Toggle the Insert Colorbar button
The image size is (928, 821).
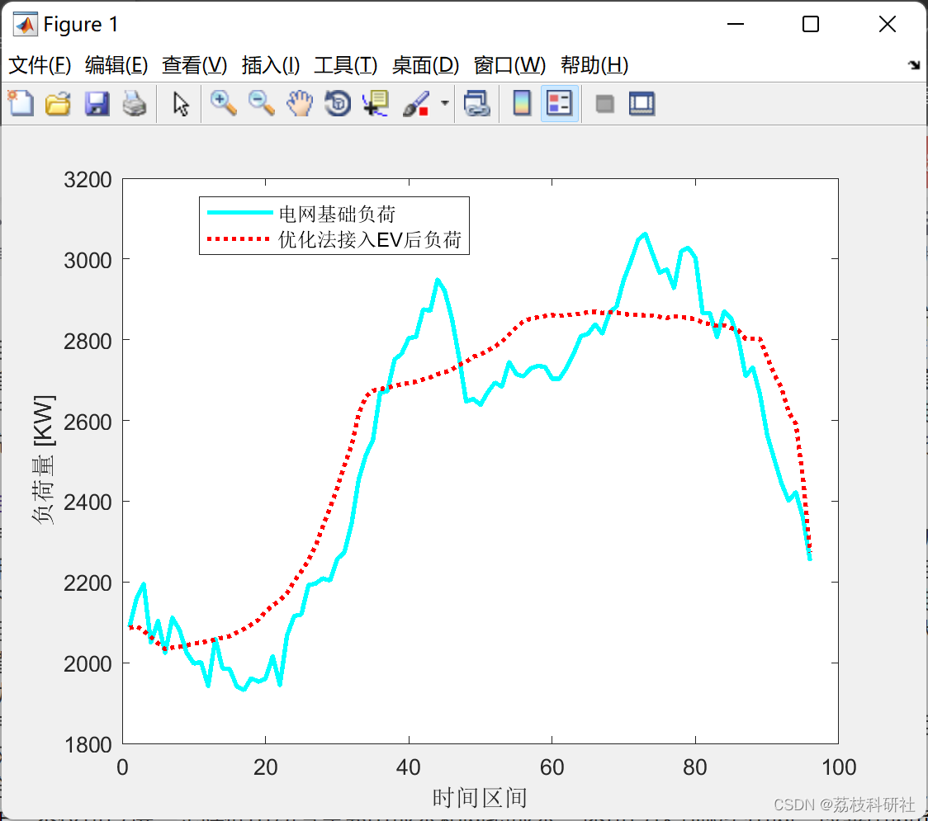click(x=522, y=103)
